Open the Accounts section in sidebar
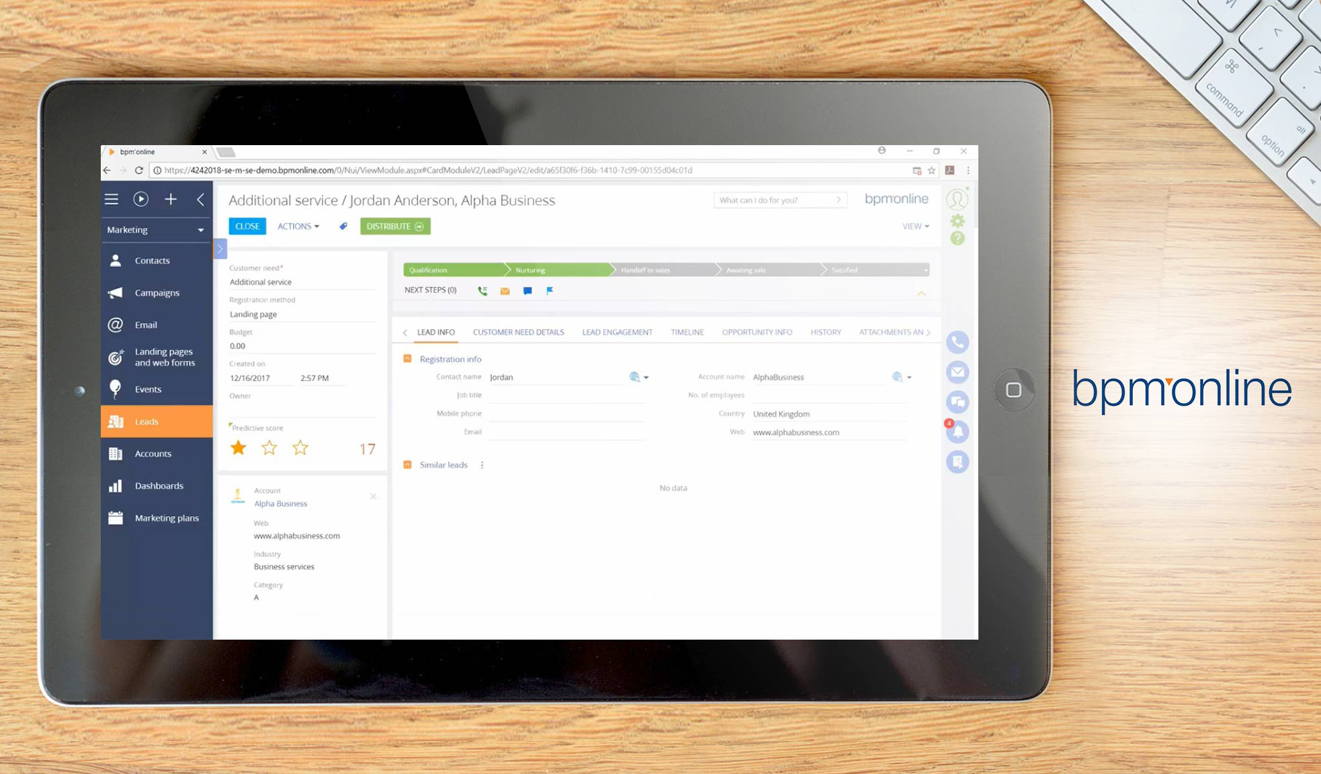This screenshot has width=1321, height=774. [x=153, y=454]
